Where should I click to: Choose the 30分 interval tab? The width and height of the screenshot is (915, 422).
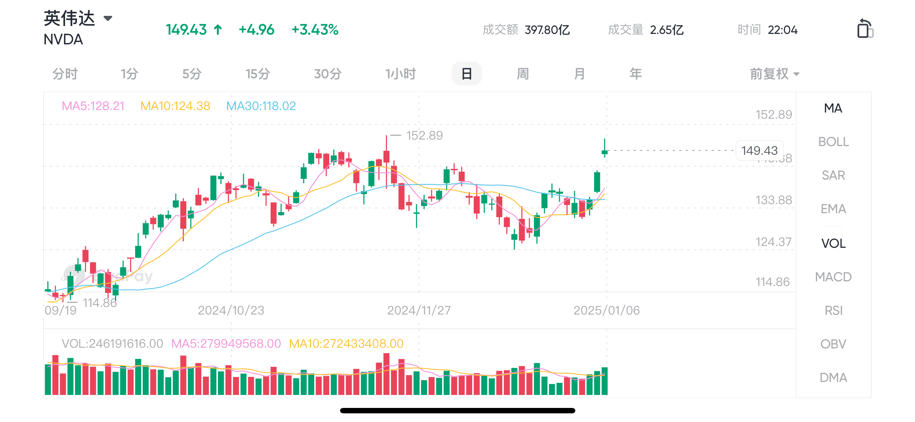[327, 74]
